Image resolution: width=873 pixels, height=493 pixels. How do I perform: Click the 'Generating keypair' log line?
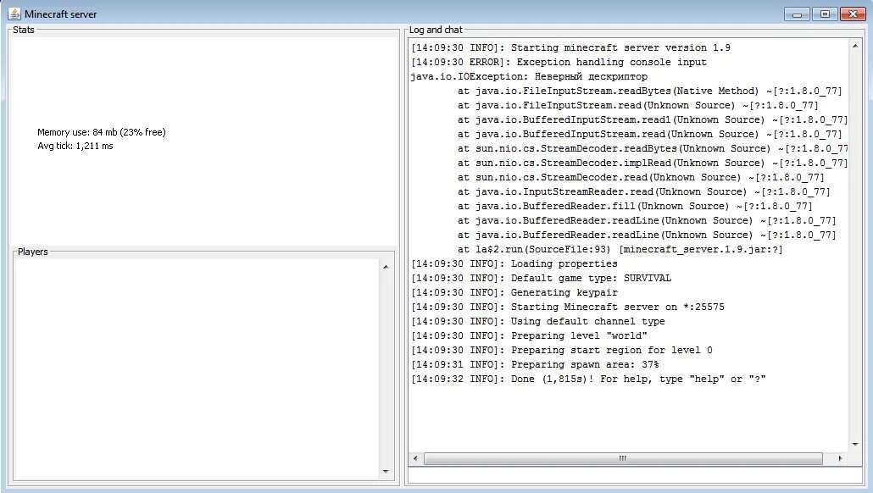(x=514, y=293)
